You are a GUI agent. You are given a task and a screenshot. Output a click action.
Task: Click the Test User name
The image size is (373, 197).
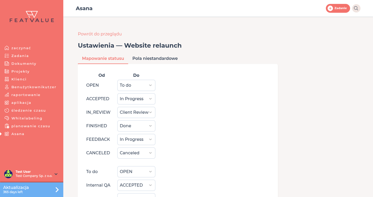[23, 172]
